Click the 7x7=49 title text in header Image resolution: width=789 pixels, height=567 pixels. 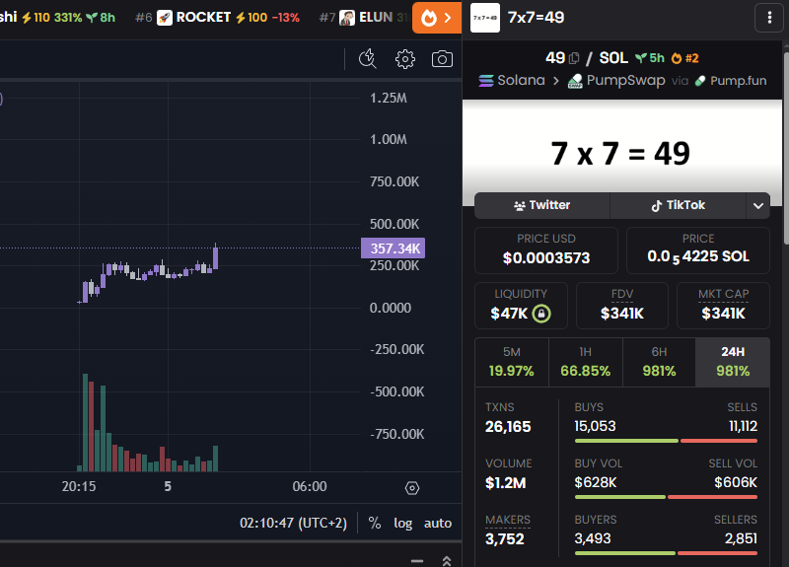coord(536,18)
